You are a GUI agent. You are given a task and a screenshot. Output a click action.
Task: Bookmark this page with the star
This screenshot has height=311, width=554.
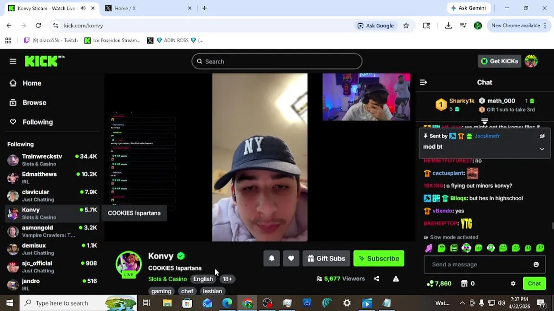pos(406,25)
